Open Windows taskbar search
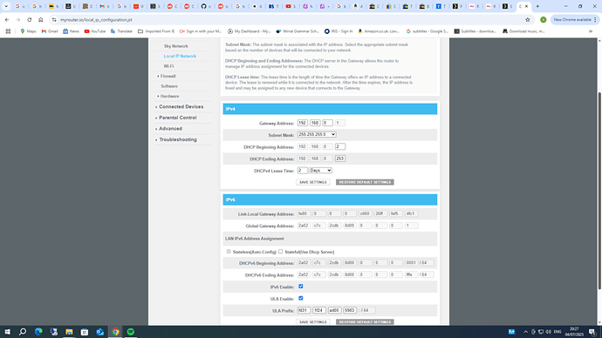Image resolution: width=602 pixels, height=338 pixels. click(x=23, y=332)
